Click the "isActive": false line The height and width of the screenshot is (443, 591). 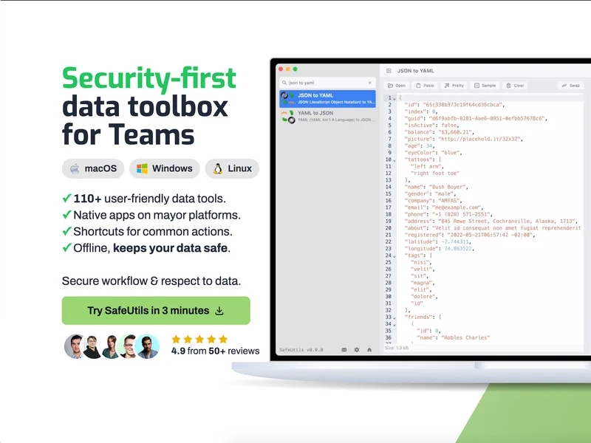tap(432, 125)
